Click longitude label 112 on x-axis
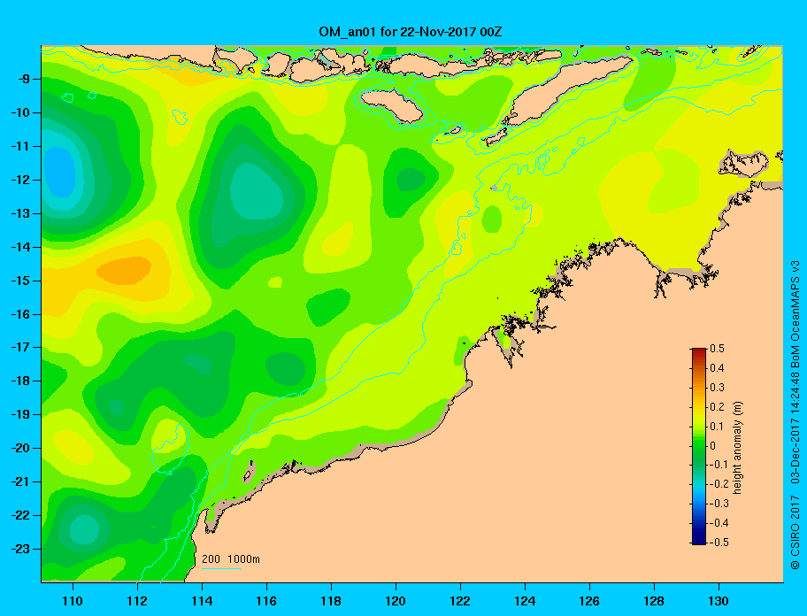The image size is (807, 616). (137, 601)
